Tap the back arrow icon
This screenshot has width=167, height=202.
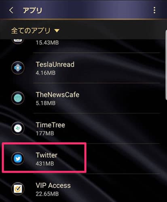[11, 10]
